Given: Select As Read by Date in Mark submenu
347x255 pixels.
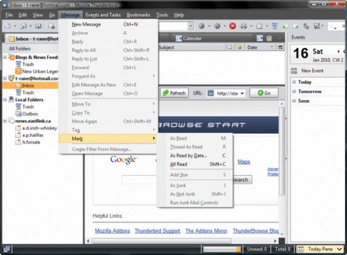Looking at the screenshot, I should point(194,156).
